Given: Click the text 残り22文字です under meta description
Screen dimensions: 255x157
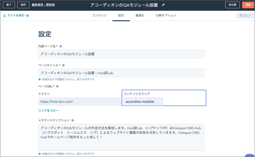Looking at the screenshot, I should click(85, 154).
